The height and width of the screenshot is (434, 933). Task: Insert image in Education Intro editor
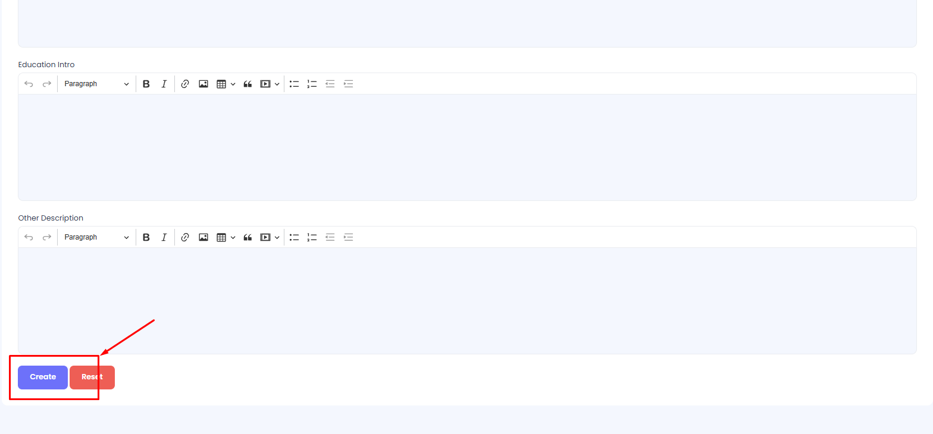203,84
